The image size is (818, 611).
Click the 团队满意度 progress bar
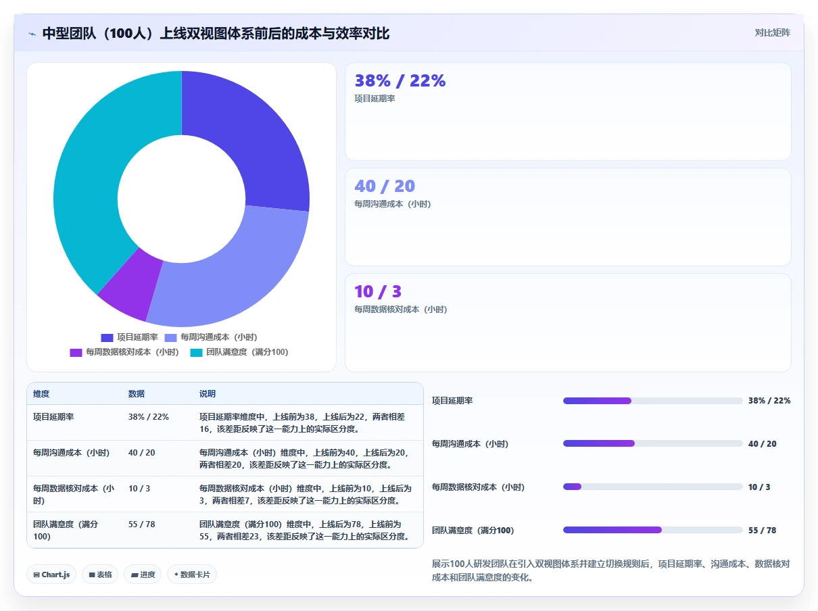[652, 531]
